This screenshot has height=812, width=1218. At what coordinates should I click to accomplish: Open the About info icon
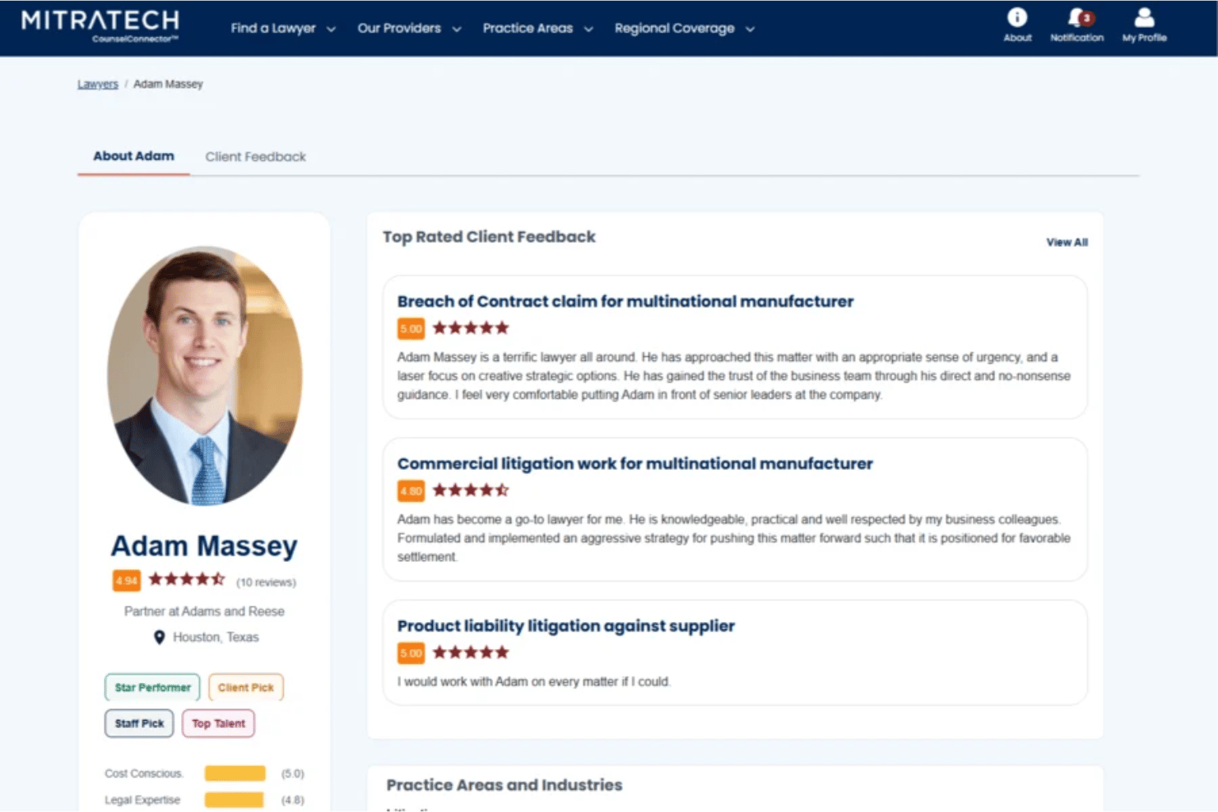(x=1017, y=17)
